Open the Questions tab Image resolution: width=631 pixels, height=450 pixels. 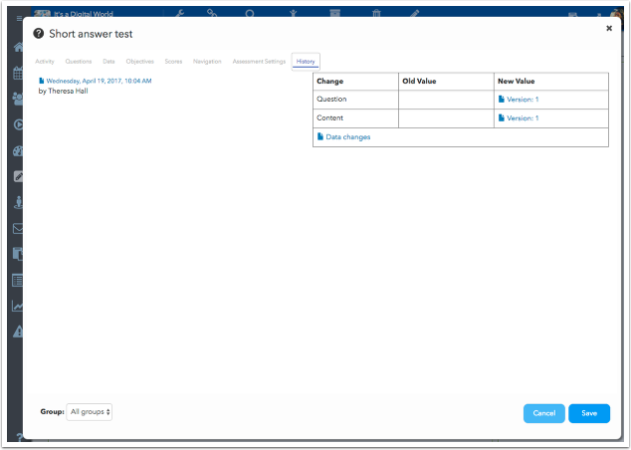[x=79, y=62]
